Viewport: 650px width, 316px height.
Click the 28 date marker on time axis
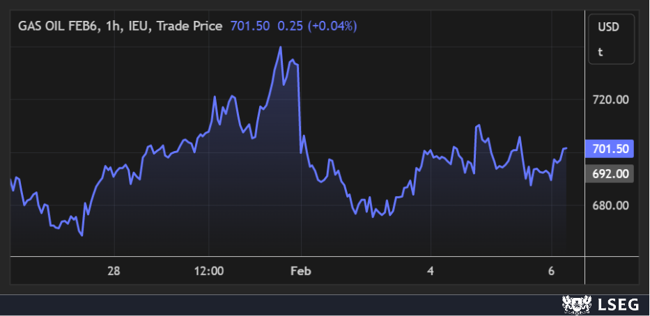(x=115, y=271)
